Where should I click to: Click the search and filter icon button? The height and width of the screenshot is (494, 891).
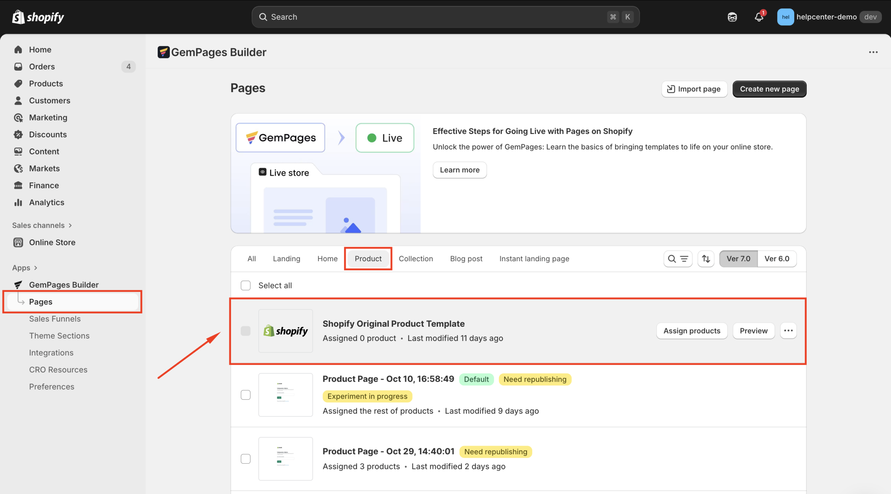[x=677, y=259]
